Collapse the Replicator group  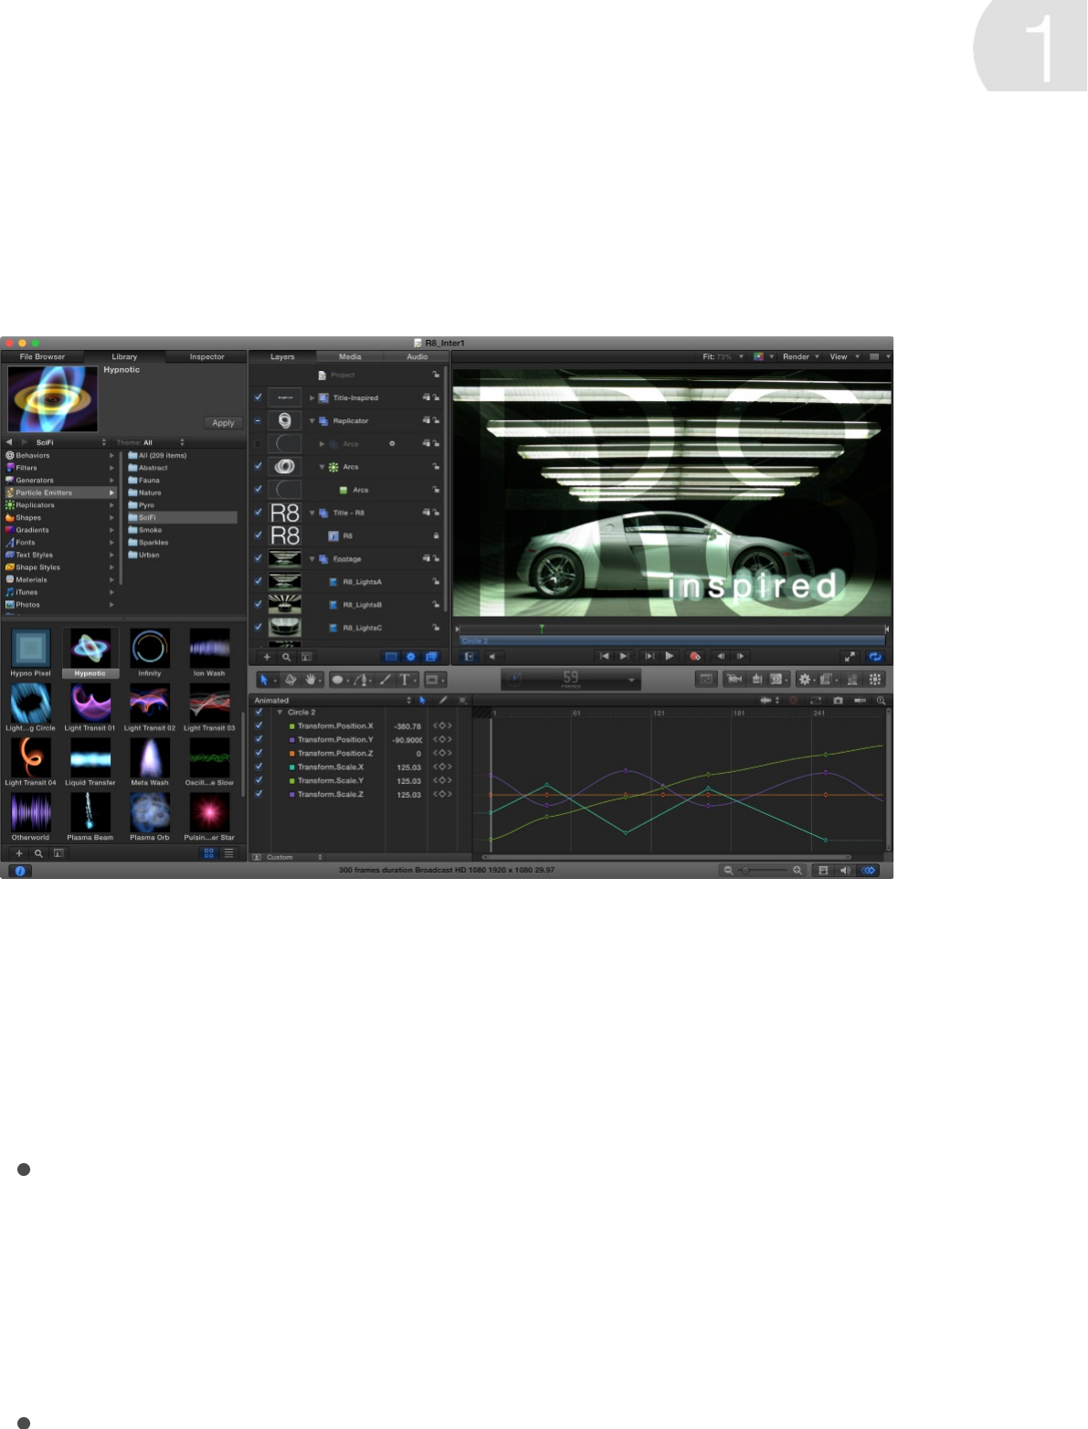(x=312, y=421)
